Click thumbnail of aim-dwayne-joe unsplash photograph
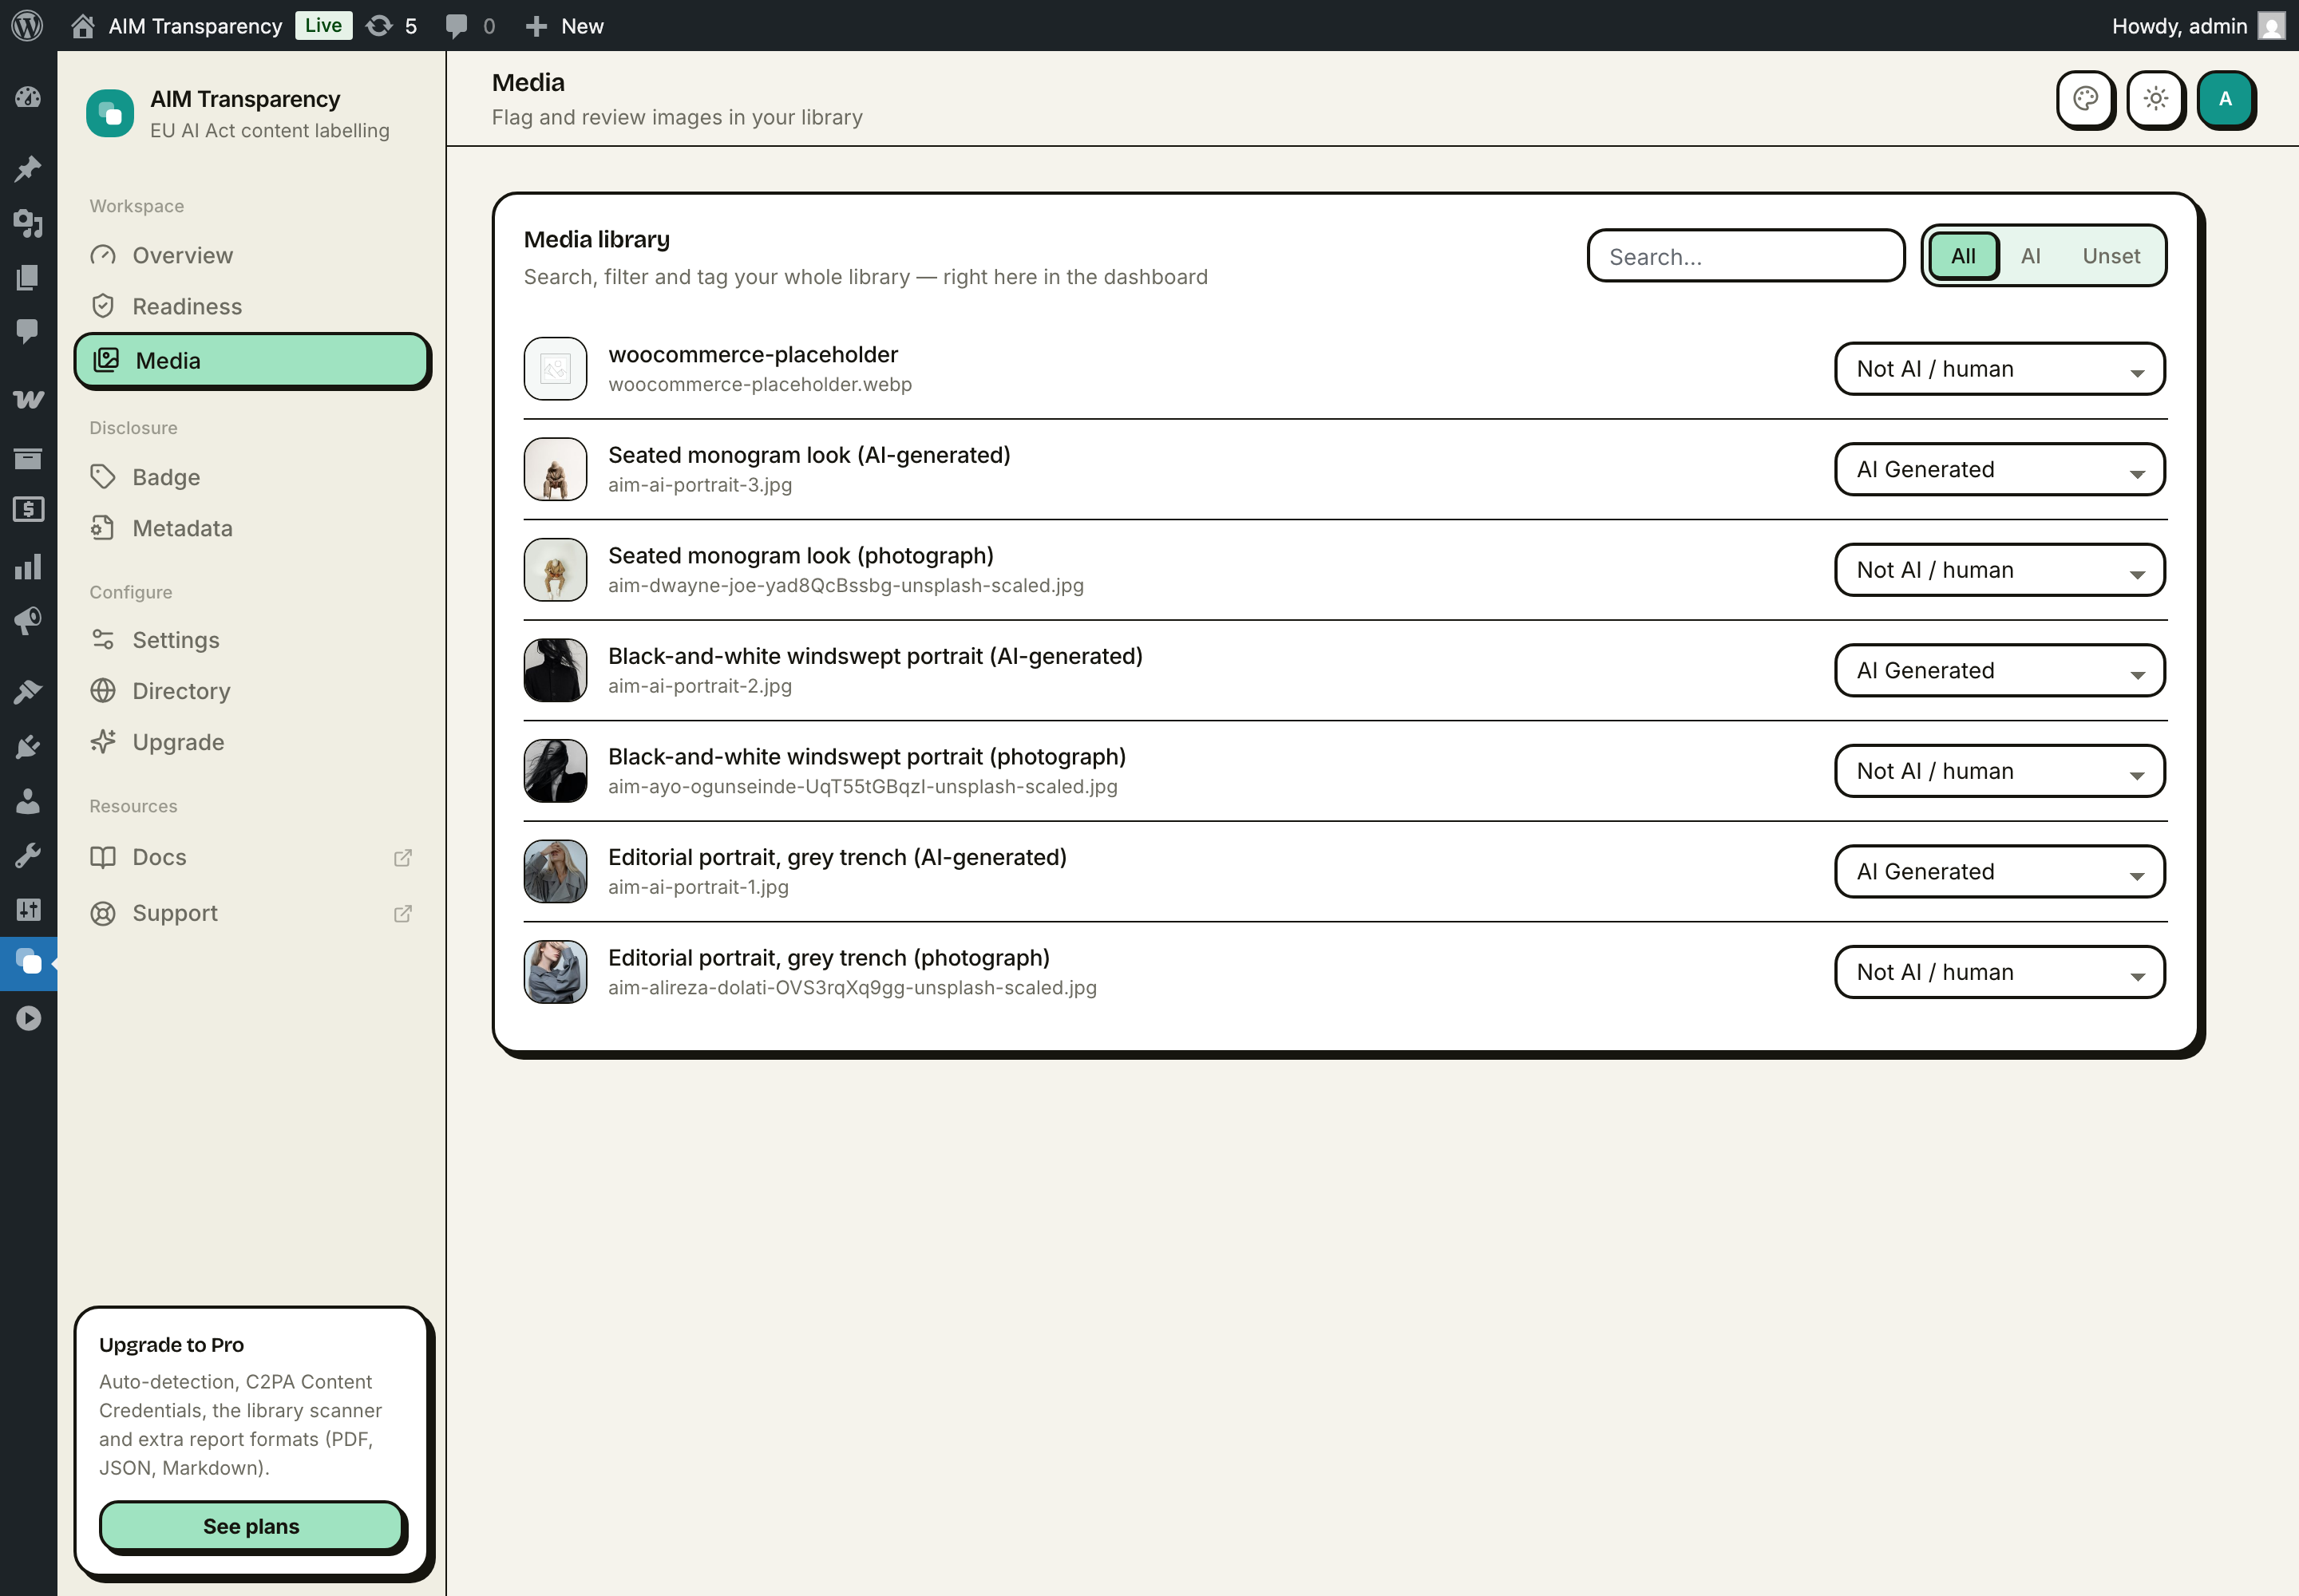The height and width of the screenshot is (1596, 2299). click(556, 570)
